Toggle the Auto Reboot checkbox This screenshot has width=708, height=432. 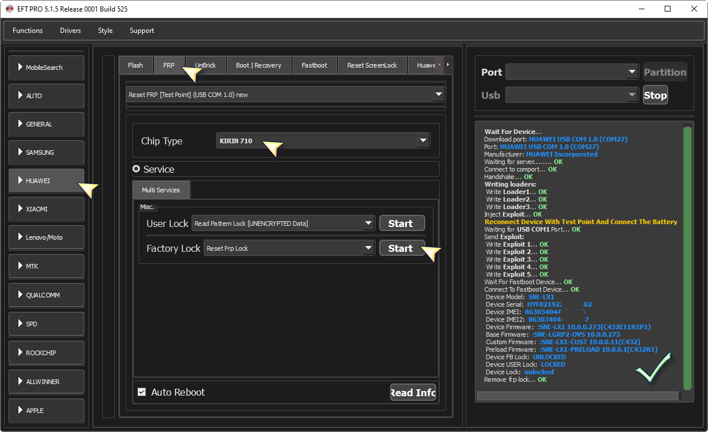pyautogui.click(x=141, y=392)
